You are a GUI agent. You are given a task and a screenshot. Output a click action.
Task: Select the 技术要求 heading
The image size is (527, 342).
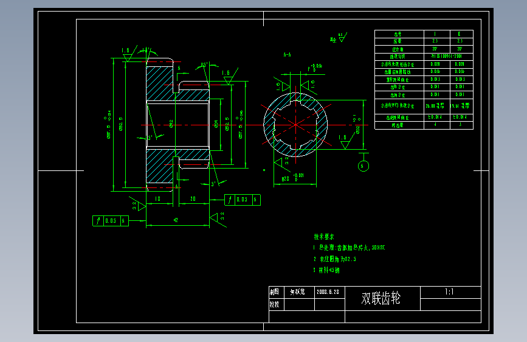point(324,237)
